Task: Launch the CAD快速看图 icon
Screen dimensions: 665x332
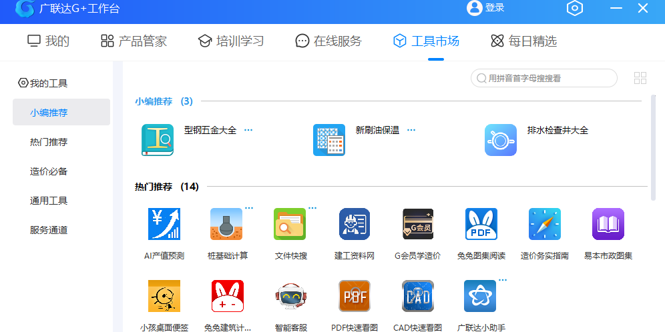Action: tap(418, 296)
